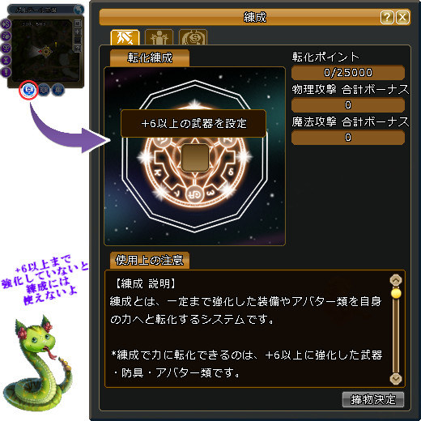Switch to the armor figure tab
The height and width of the screenshot is (421, 421).
[x=159, y=37]
